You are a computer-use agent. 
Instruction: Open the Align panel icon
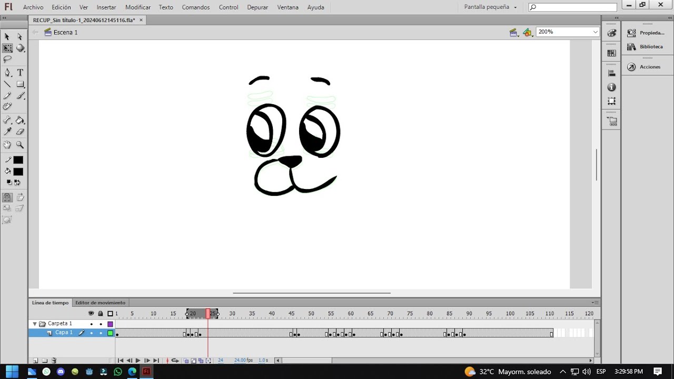[x=611, y=74]
